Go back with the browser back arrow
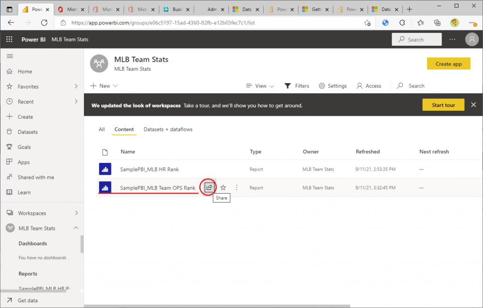Screen dimensions: 483x308 point(11,23)
